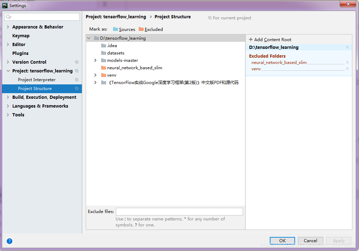
Task: Open the Project Interpreter page
Action: pos(37,80)
